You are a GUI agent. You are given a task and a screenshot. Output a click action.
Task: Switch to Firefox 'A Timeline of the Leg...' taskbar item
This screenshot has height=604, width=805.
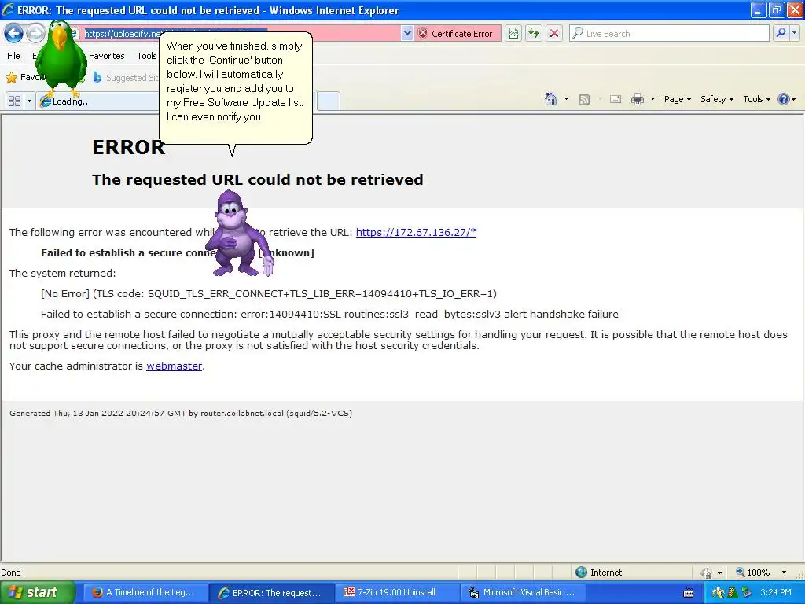point(145,592)
